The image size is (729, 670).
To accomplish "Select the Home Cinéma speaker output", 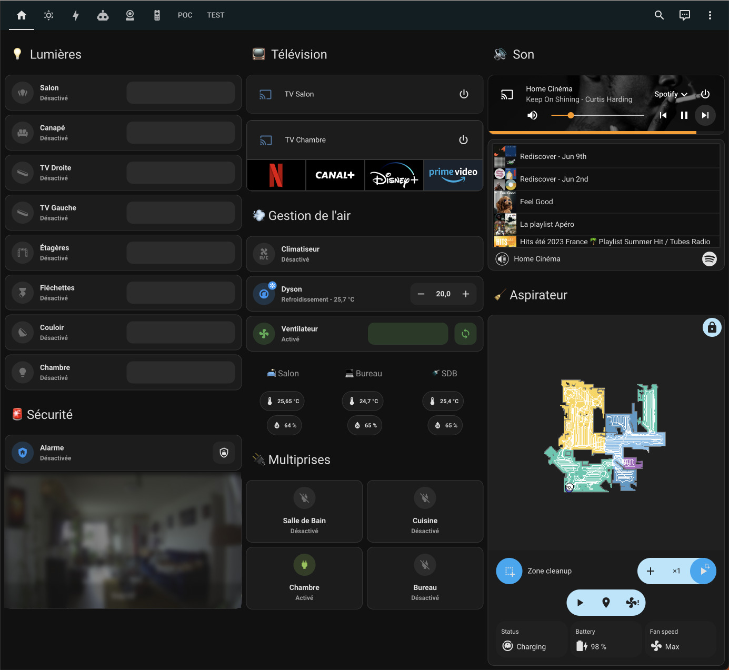I will tap(528, 259).
